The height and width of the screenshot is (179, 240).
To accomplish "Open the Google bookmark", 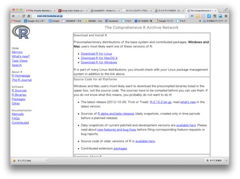I will (54, 21).
